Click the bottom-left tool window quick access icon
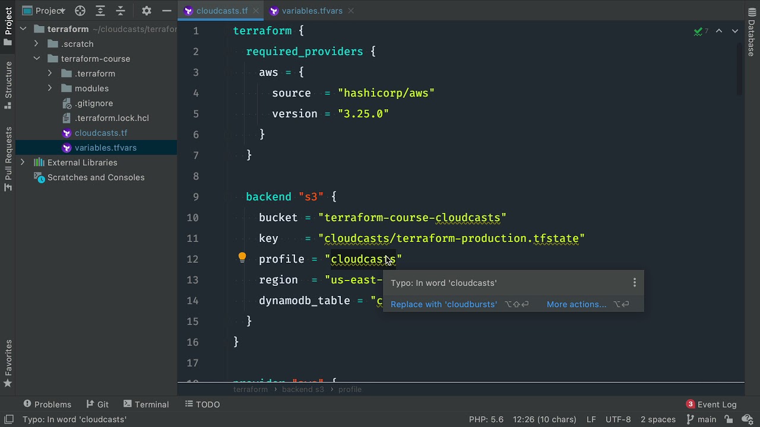The width and height of the screenshot is (760, 427). [x=8, y=419]
